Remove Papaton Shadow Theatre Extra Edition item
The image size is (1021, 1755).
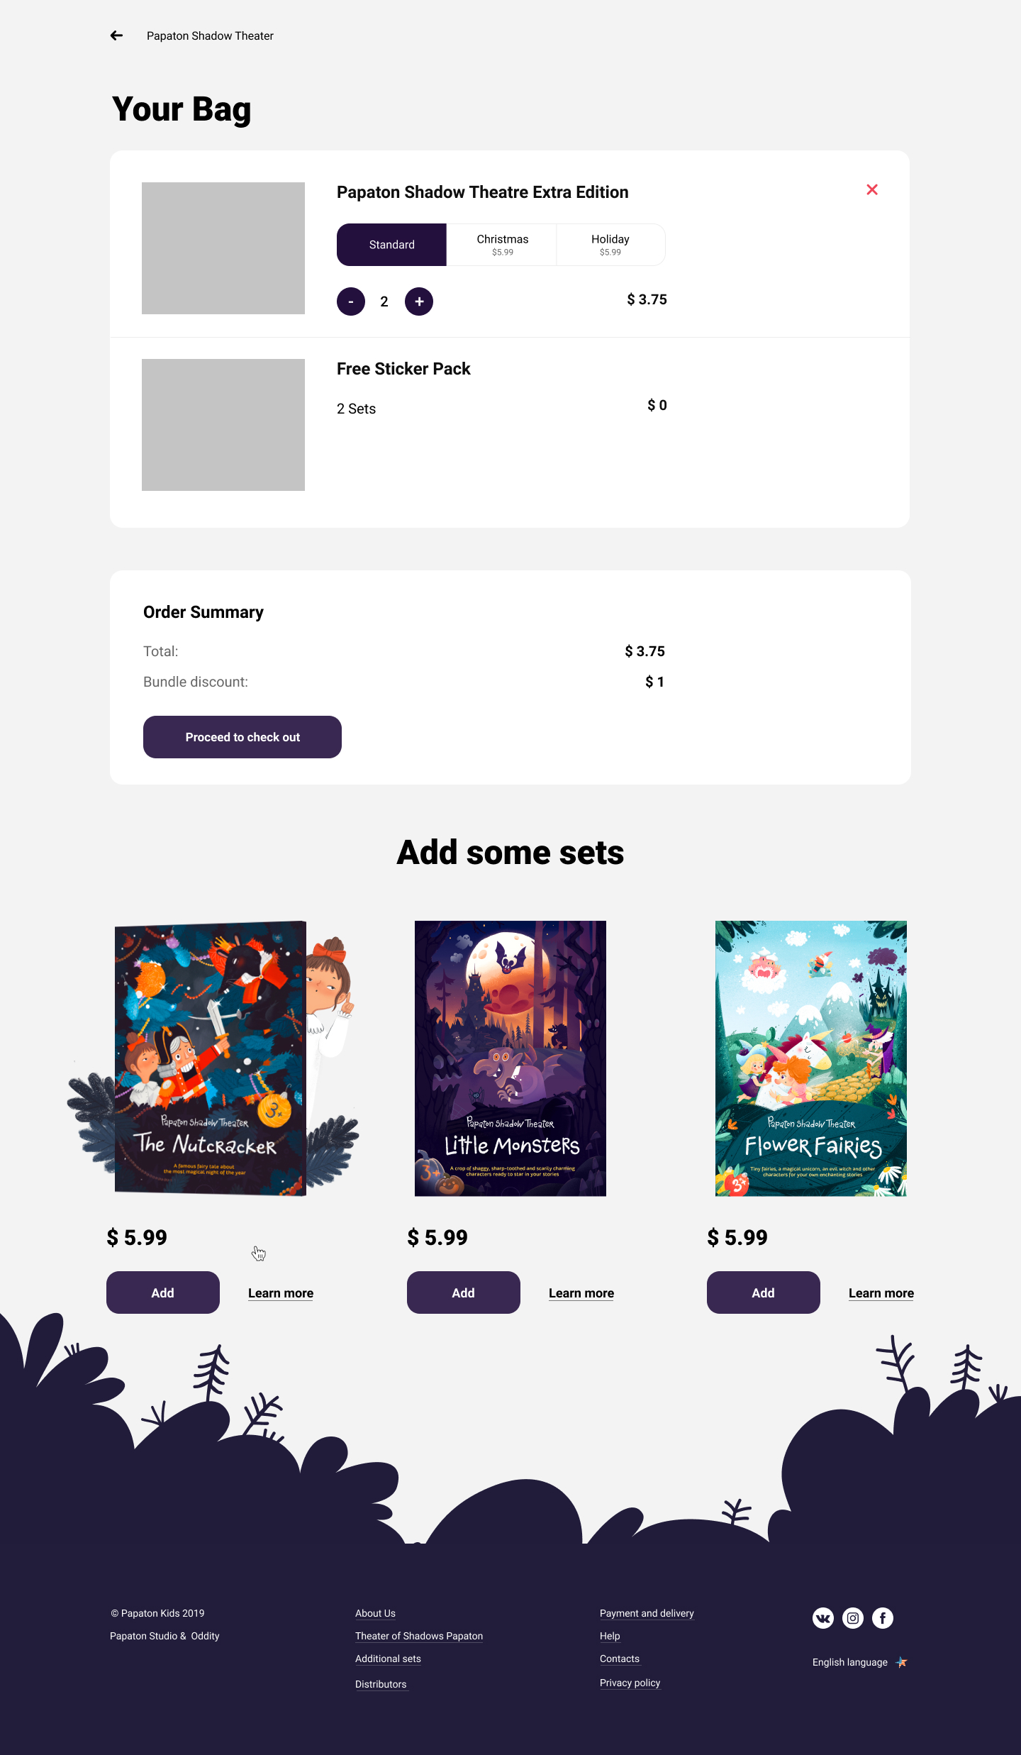[x=872, y=189]
